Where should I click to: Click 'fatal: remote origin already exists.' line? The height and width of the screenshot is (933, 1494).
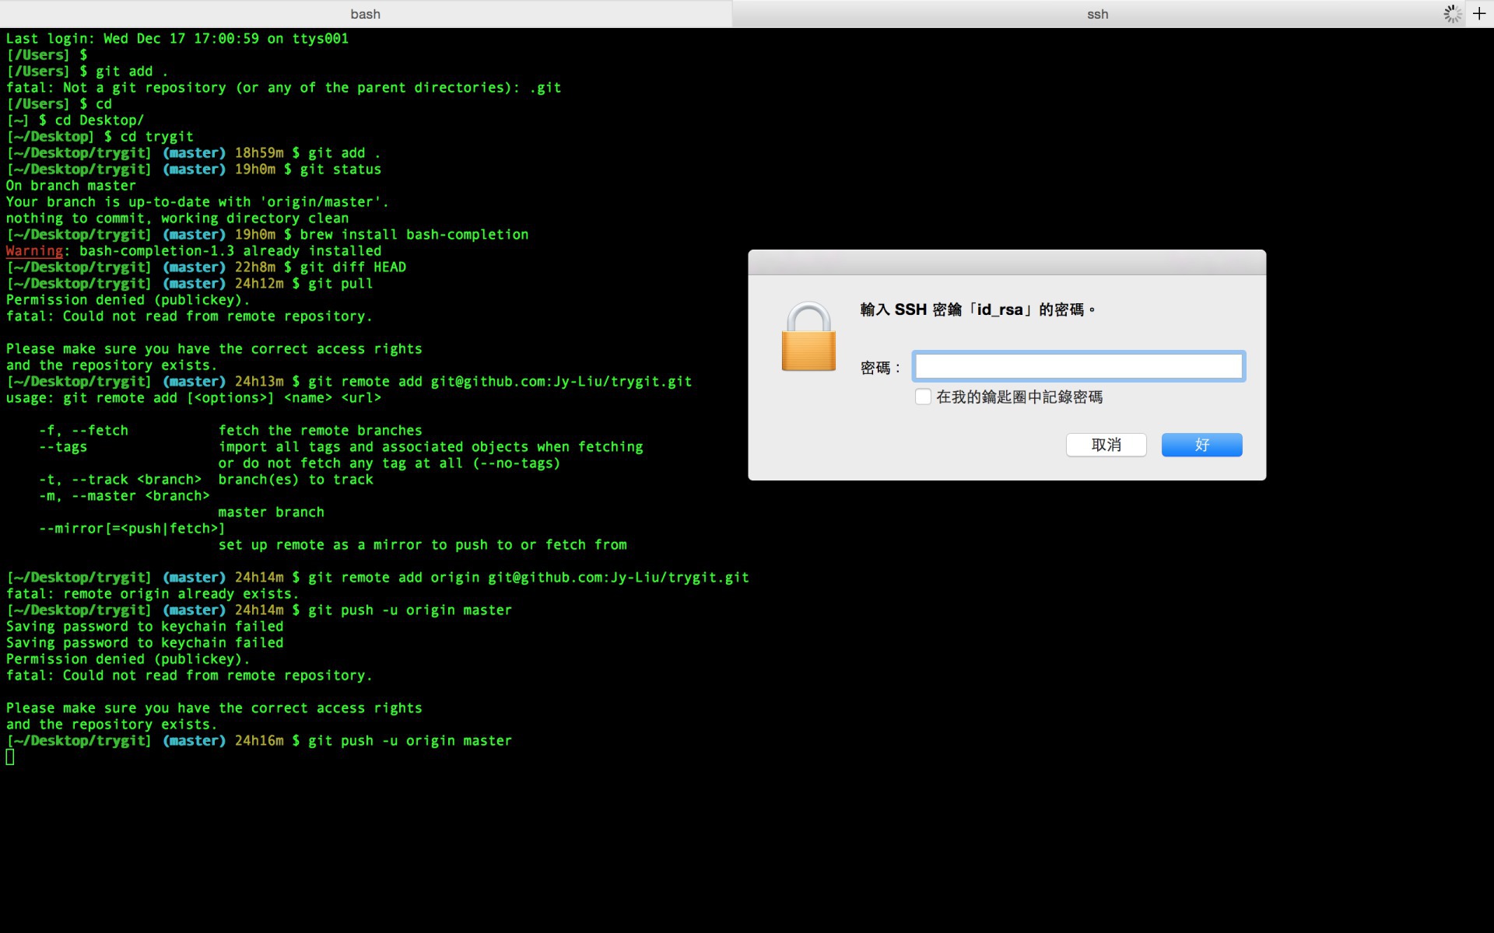pyautogui.click(x=153, y=594)
